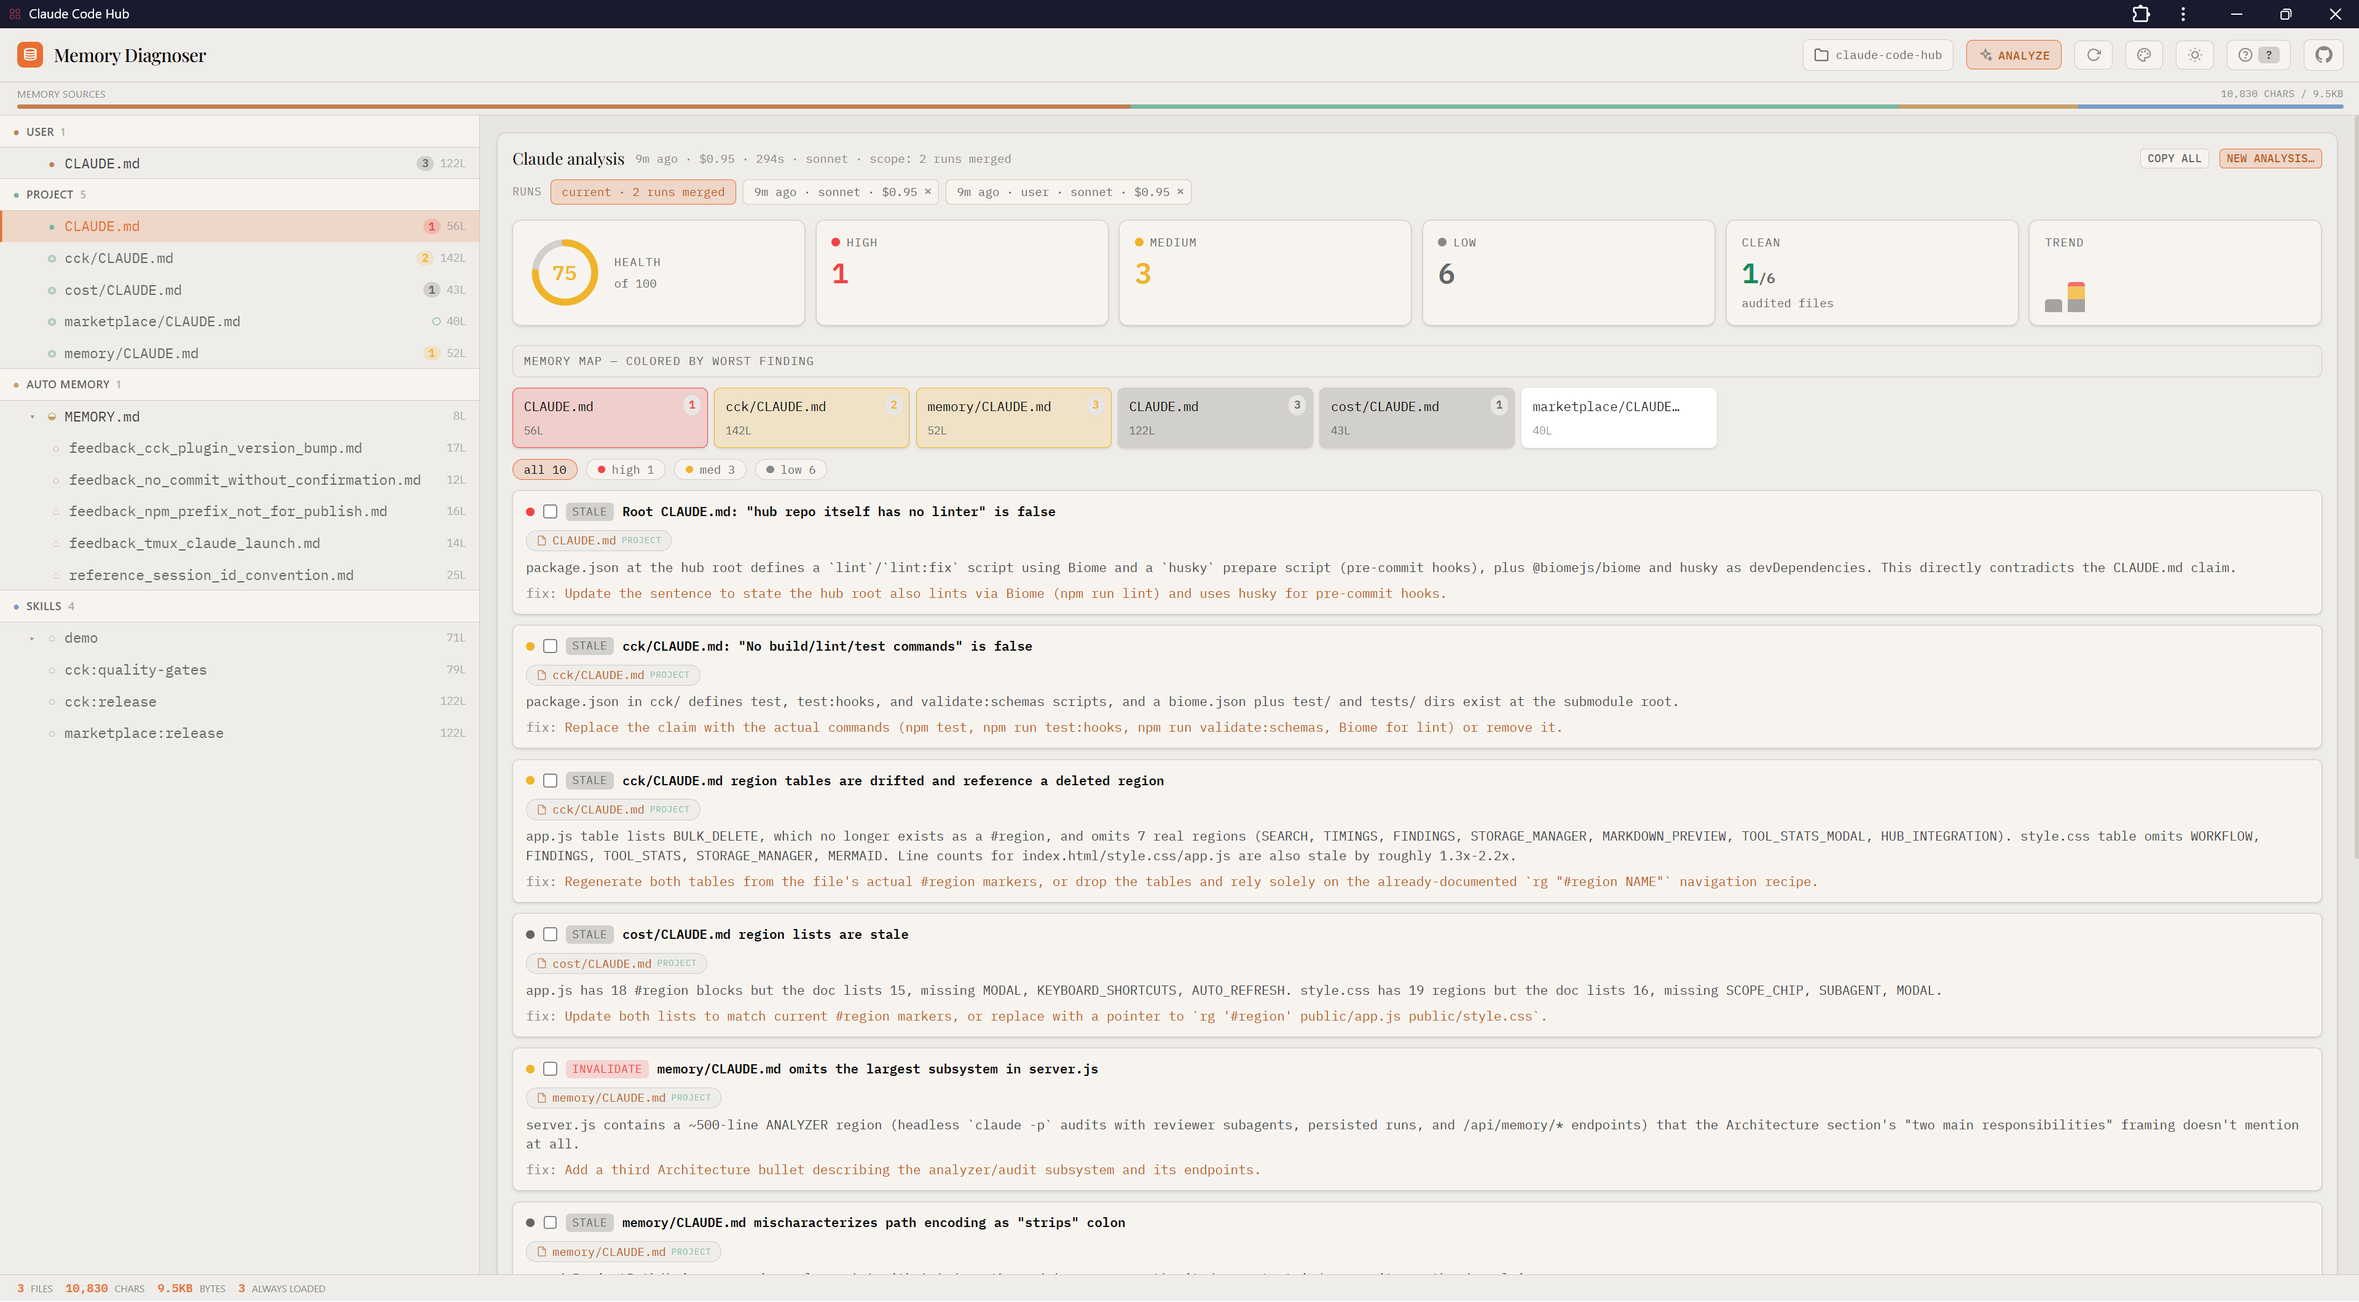The height and width of the screenshot is (1302, 2359).
Task: Open the extensions puzzle icon in title bar
Action: click(2141, 14)
